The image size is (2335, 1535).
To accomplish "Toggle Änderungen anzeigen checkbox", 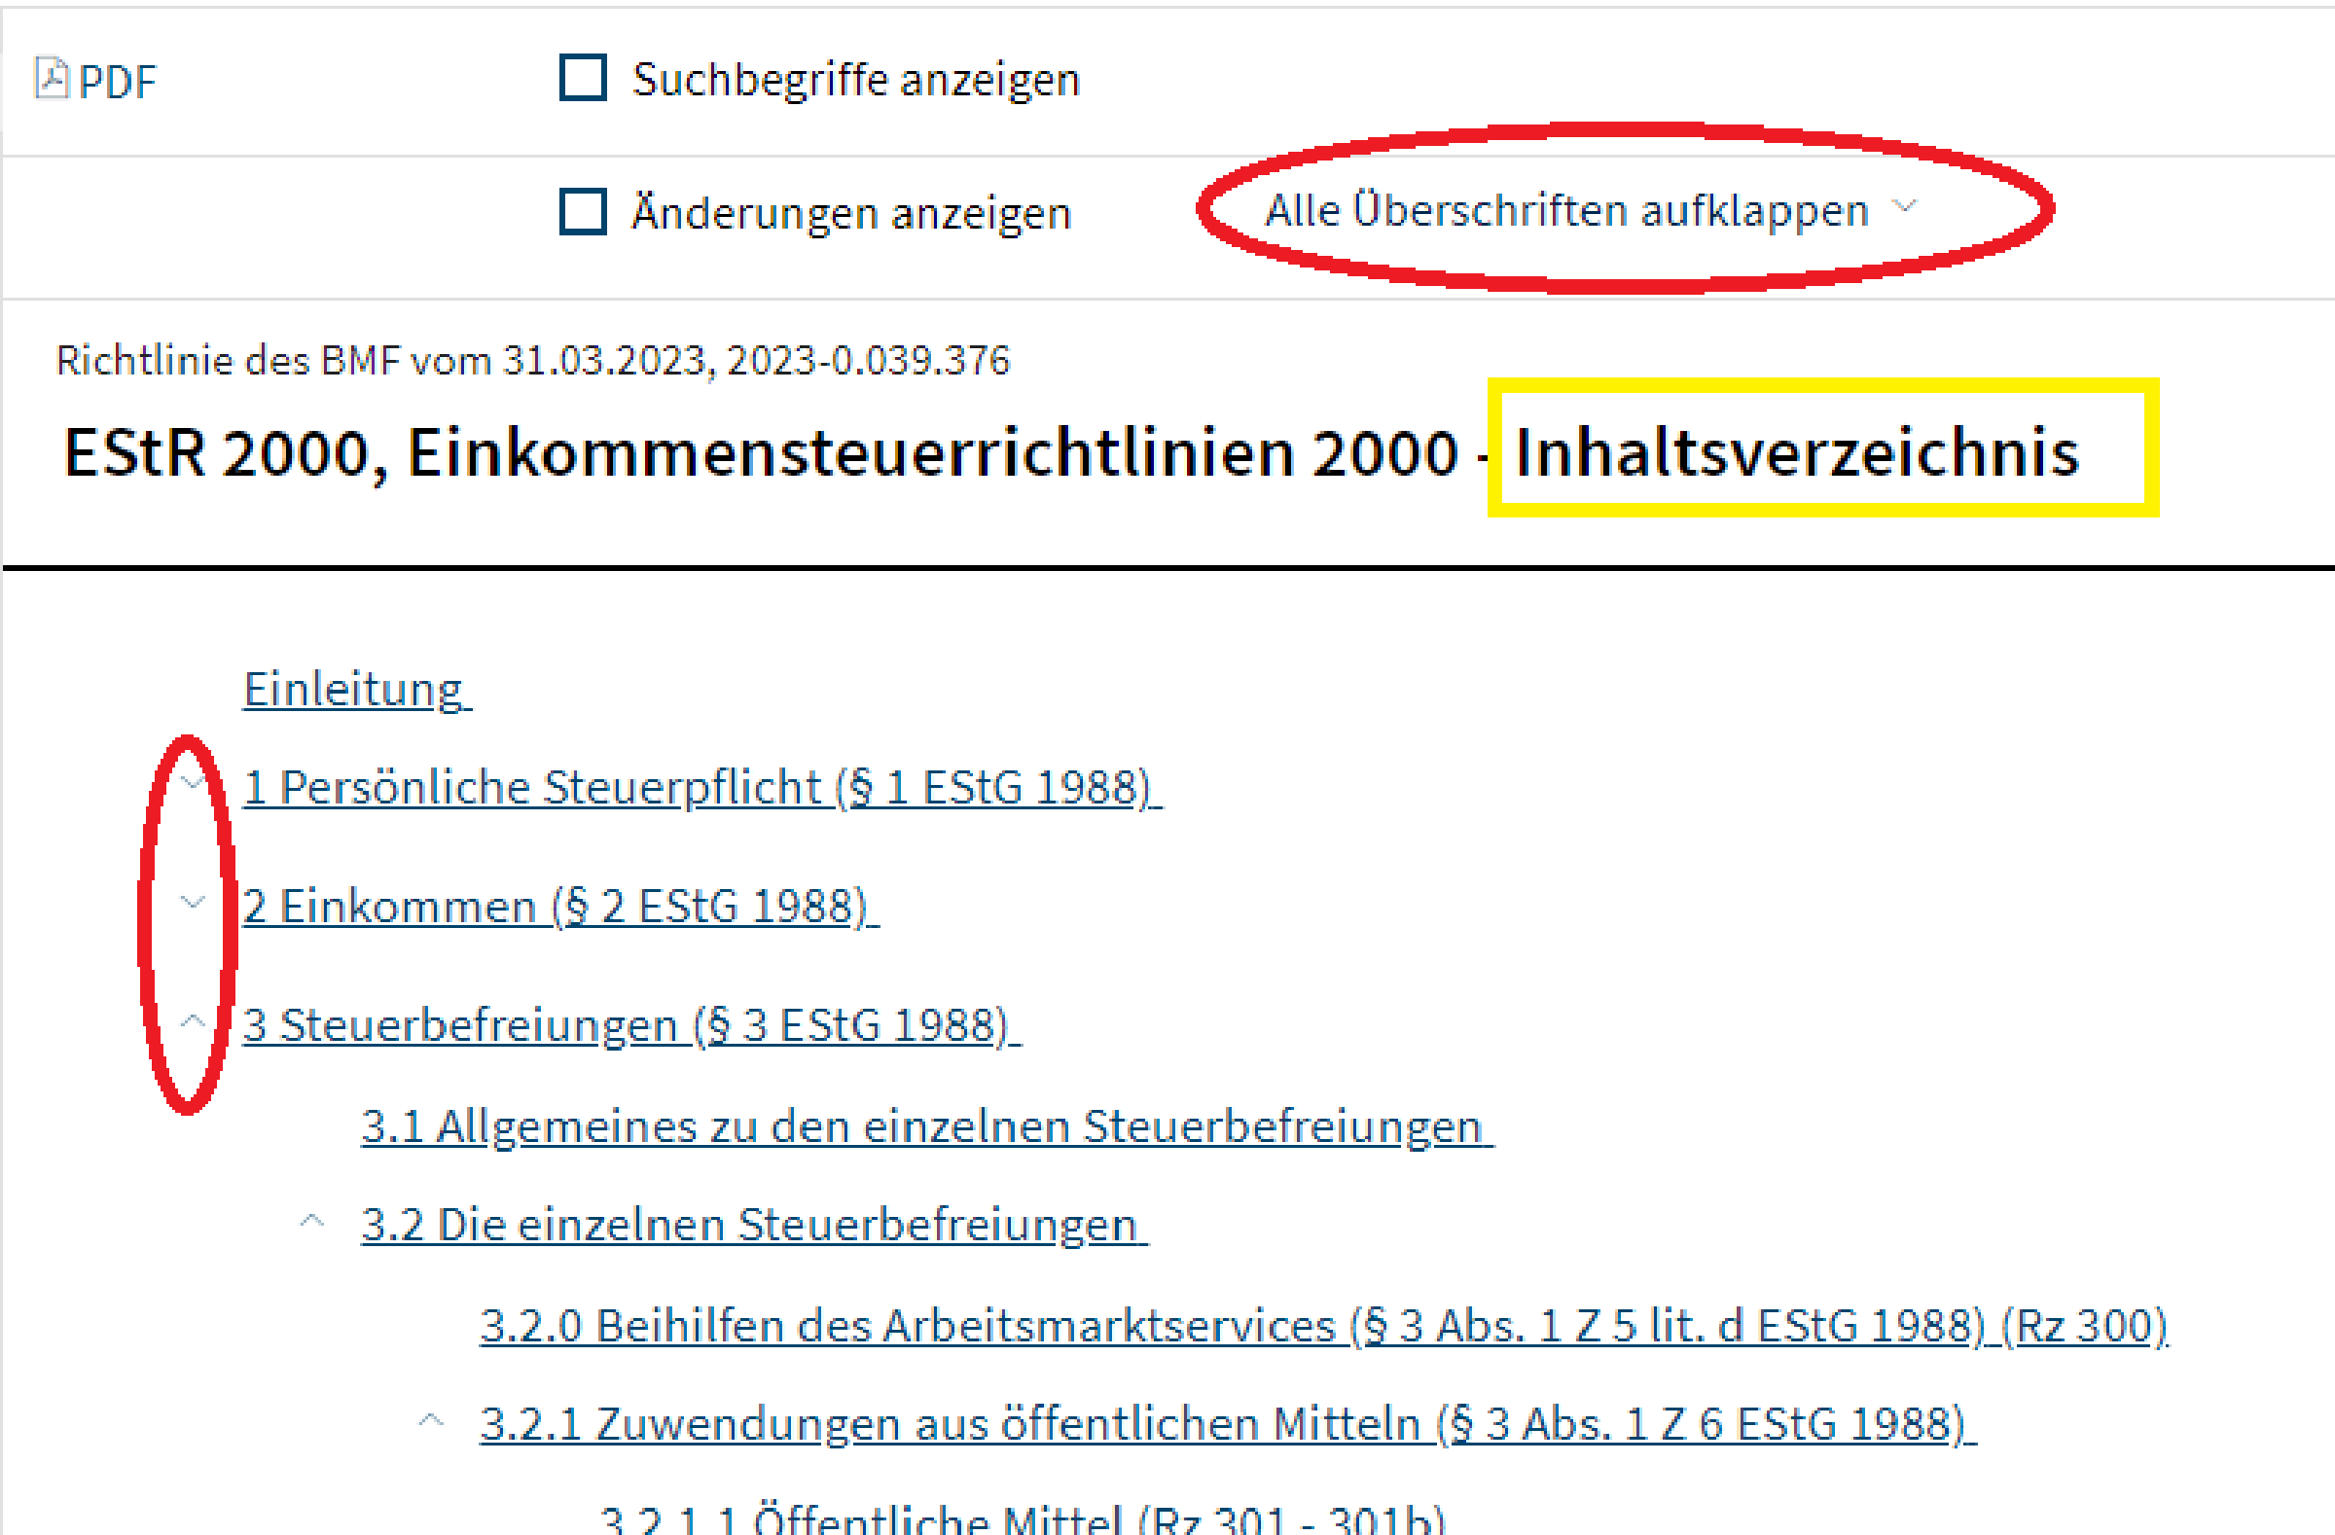I will (583, 212).
